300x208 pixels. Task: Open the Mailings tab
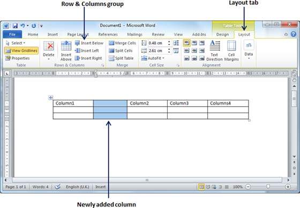tap(134, 34)
